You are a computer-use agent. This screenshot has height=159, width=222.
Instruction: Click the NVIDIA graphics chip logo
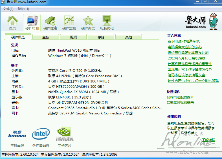(x=65, y=134)
